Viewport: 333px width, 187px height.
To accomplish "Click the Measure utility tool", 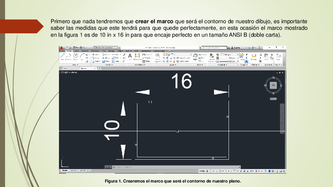I will coord(254,57).
